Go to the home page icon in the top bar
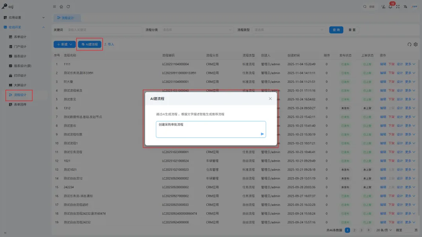422x237 pixels. pyautogui.click(x=61, y=7)
